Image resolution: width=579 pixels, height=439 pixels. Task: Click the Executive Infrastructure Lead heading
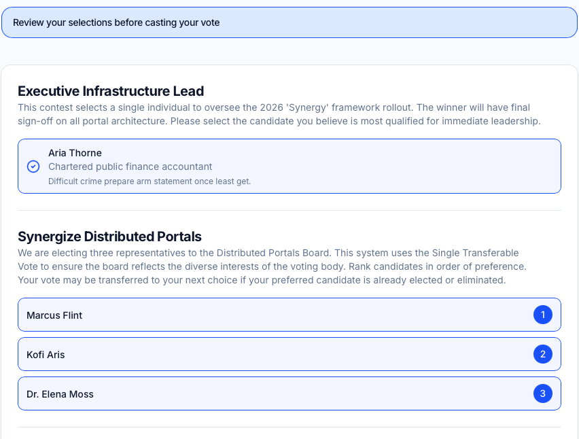[x=111, y=91]
